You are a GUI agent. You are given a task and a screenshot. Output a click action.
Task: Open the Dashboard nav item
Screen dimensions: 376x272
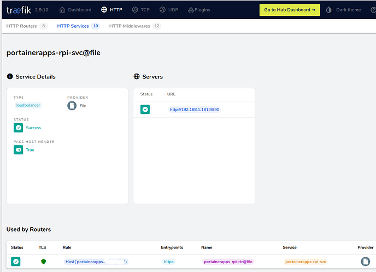75,10
